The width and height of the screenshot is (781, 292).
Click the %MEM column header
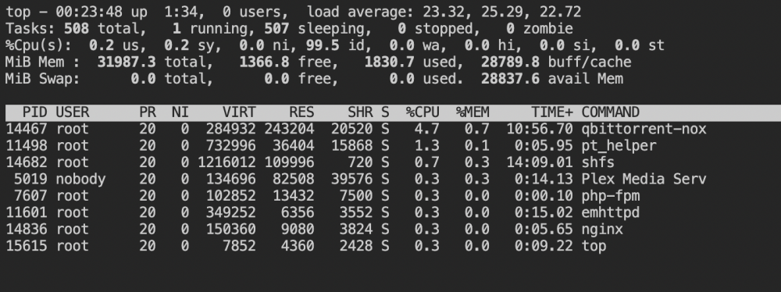(473, 112)
